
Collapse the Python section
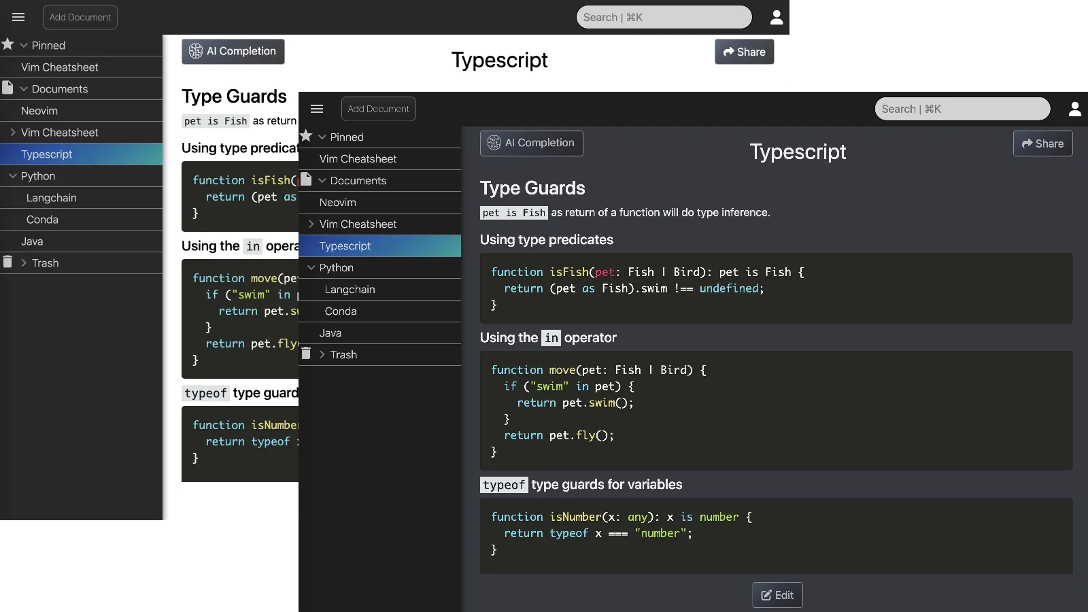click(x=310, y=267)
